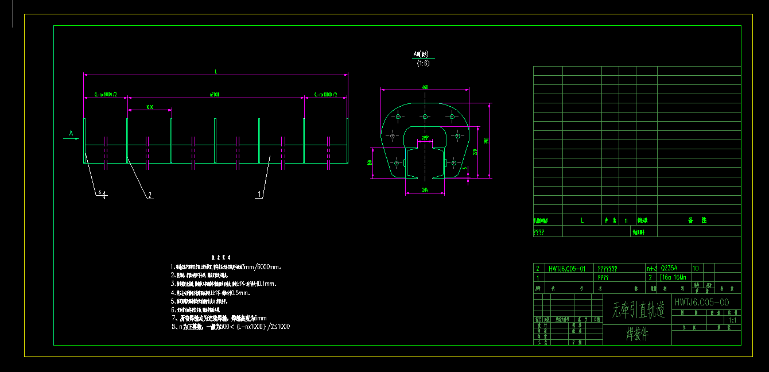This screenshot has height=372, width=769.
Task: Click the 460 width dimension
Action: tap(425, 87)
